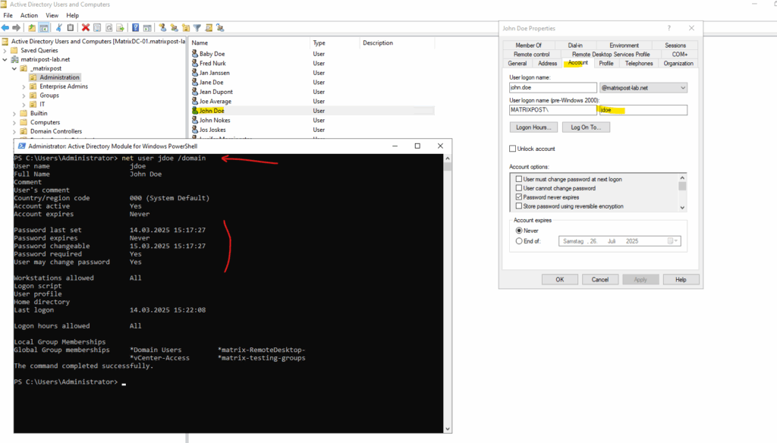Screen dimensions: 777x443
Task: Open the Profile tab
Action: pos(606,64)
